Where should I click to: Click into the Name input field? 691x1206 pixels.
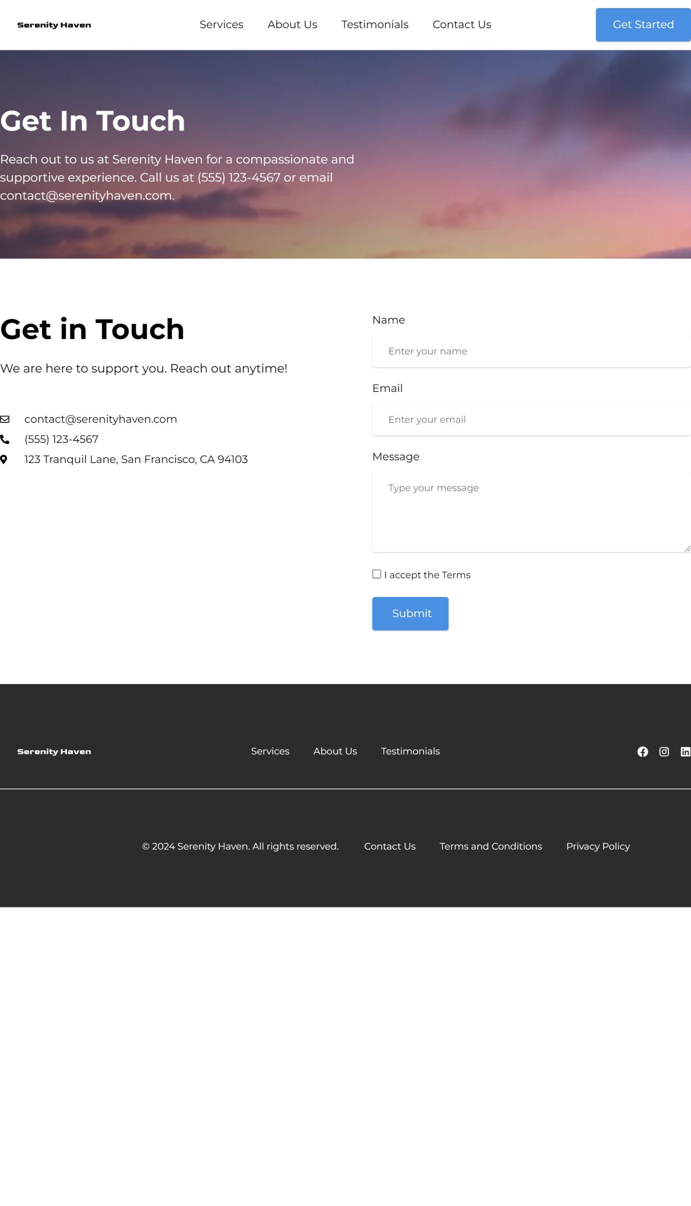(x=530, y=351)
